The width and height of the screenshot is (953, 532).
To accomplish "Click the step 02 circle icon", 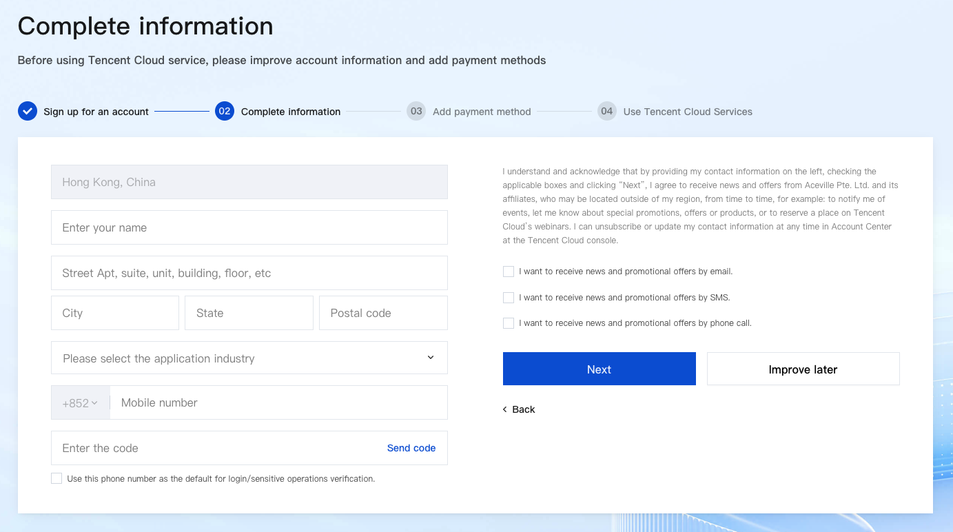I will (x=225, y=111).
